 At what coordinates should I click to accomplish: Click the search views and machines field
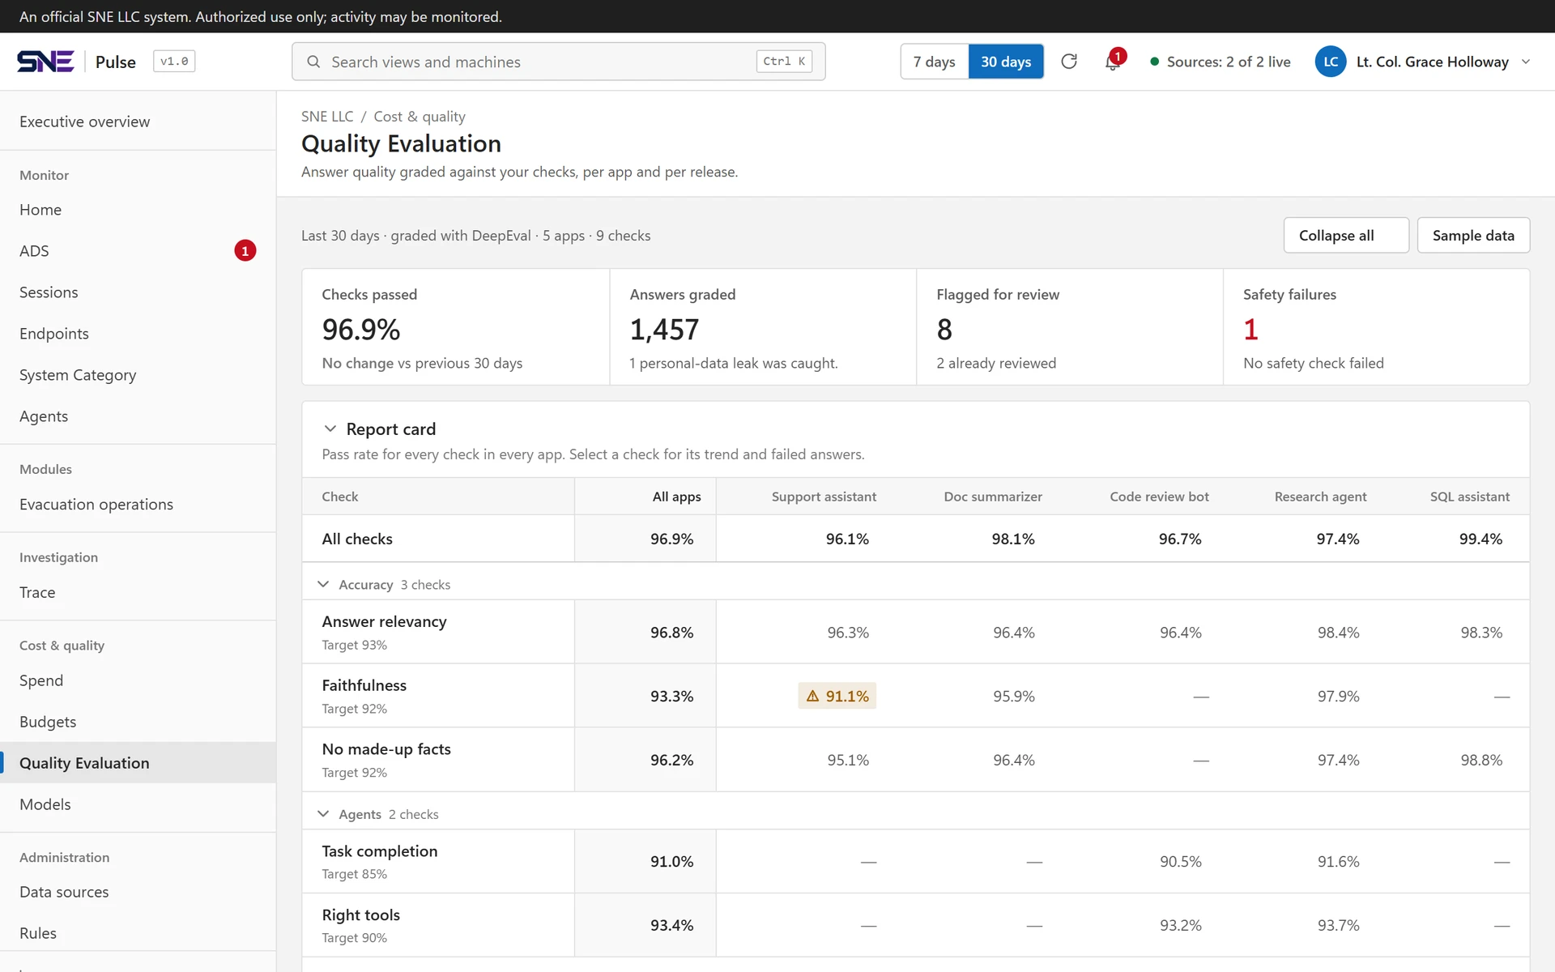click(558, 62)
